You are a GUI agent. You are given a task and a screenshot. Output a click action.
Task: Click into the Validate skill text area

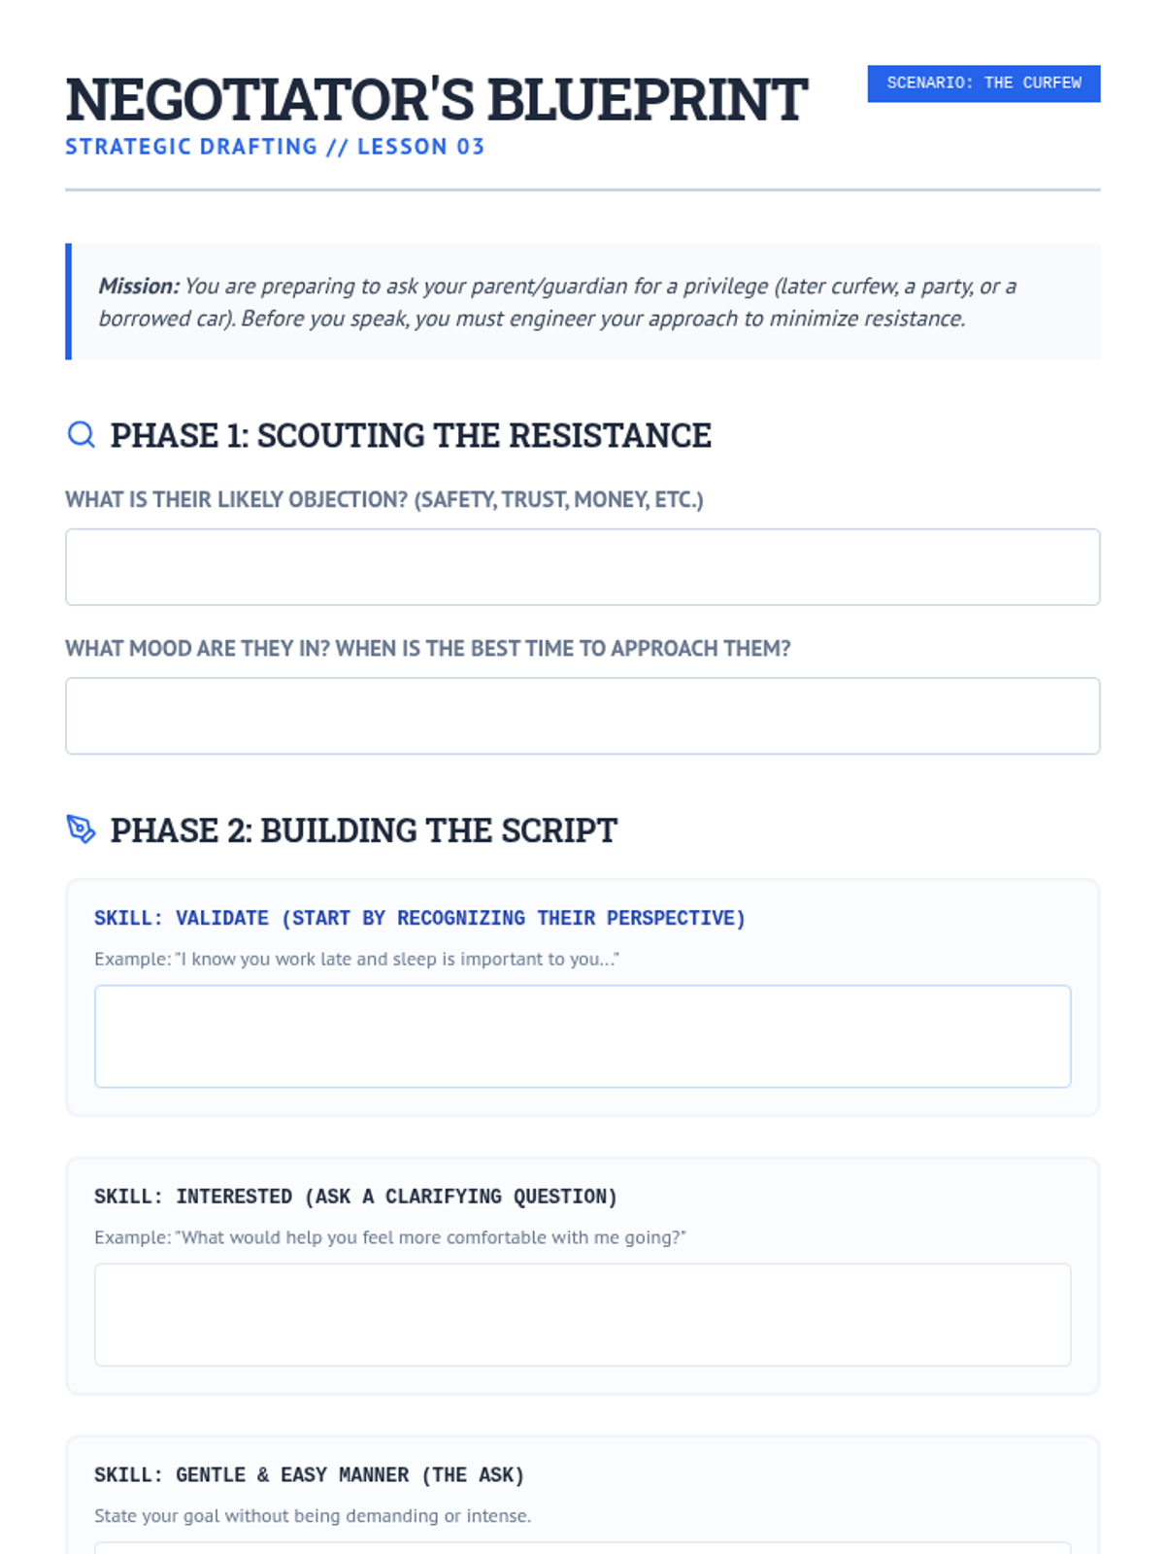click(x=582, y=1036)
